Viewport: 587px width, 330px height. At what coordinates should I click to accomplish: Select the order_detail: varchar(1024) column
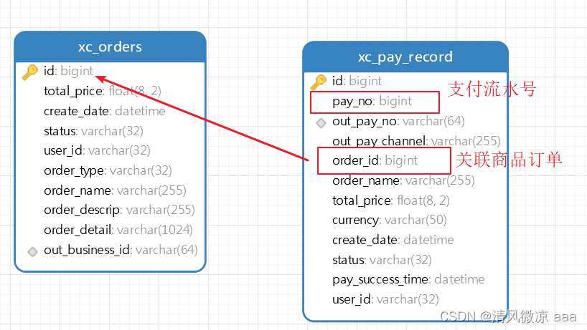118,230
